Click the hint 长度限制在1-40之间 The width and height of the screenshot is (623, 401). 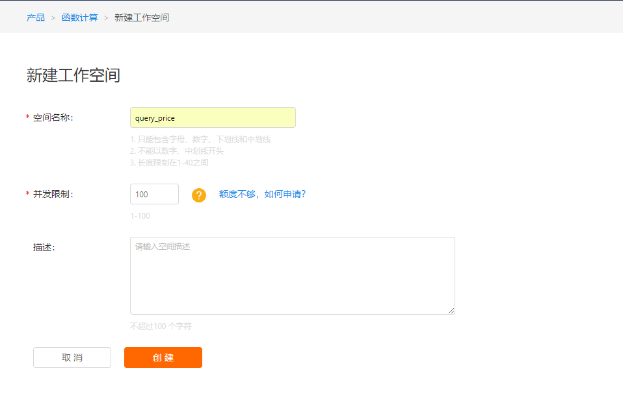(169, 163)
